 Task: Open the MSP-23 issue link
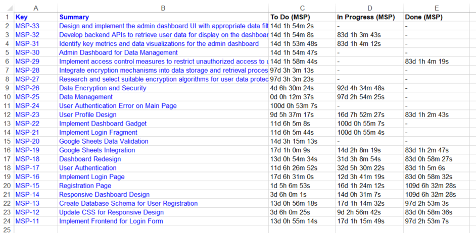tap(27, 115)
